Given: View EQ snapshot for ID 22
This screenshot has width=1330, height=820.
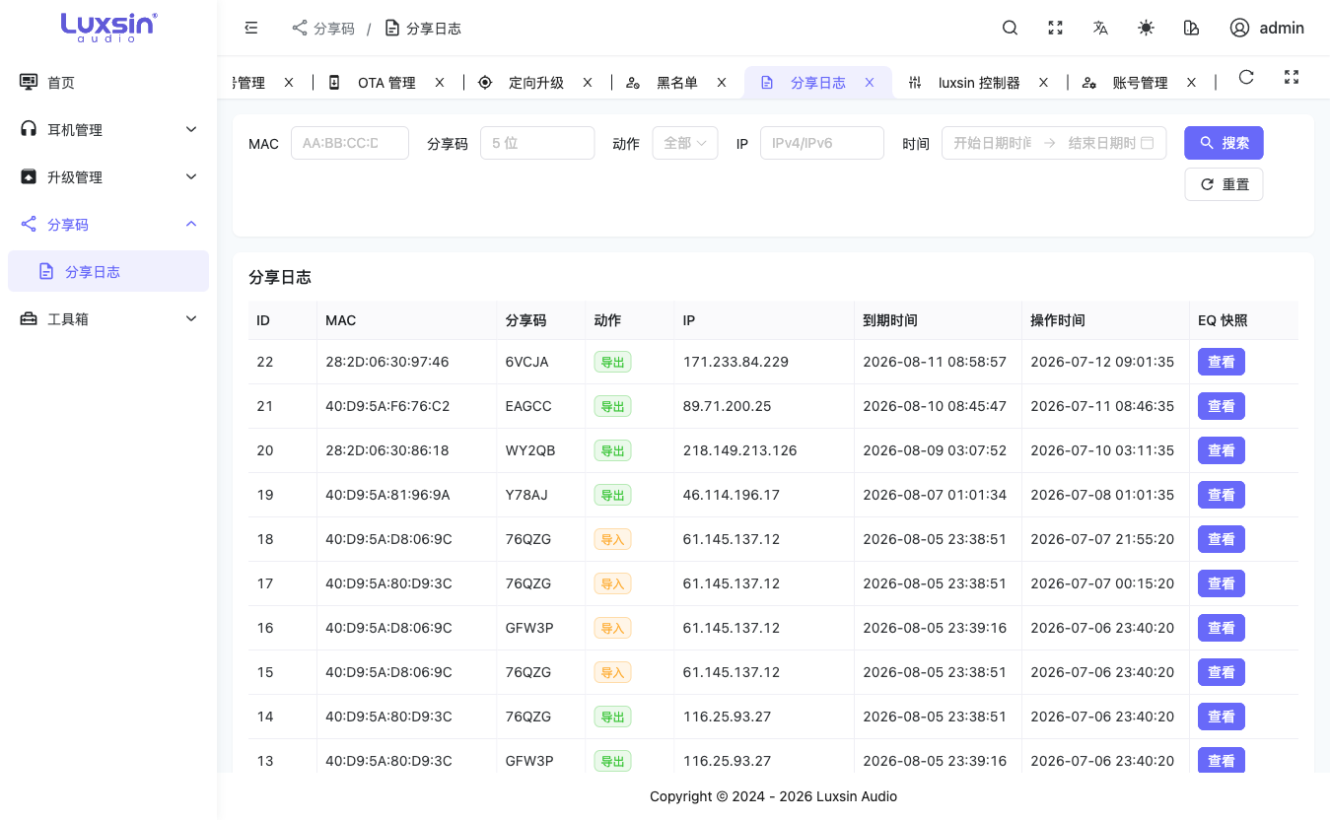Looking at the screenshot, I should tap(1222, 362).
